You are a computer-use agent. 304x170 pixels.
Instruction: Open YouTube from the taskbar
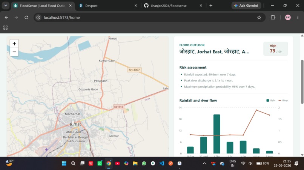click(x=117, y=164)
